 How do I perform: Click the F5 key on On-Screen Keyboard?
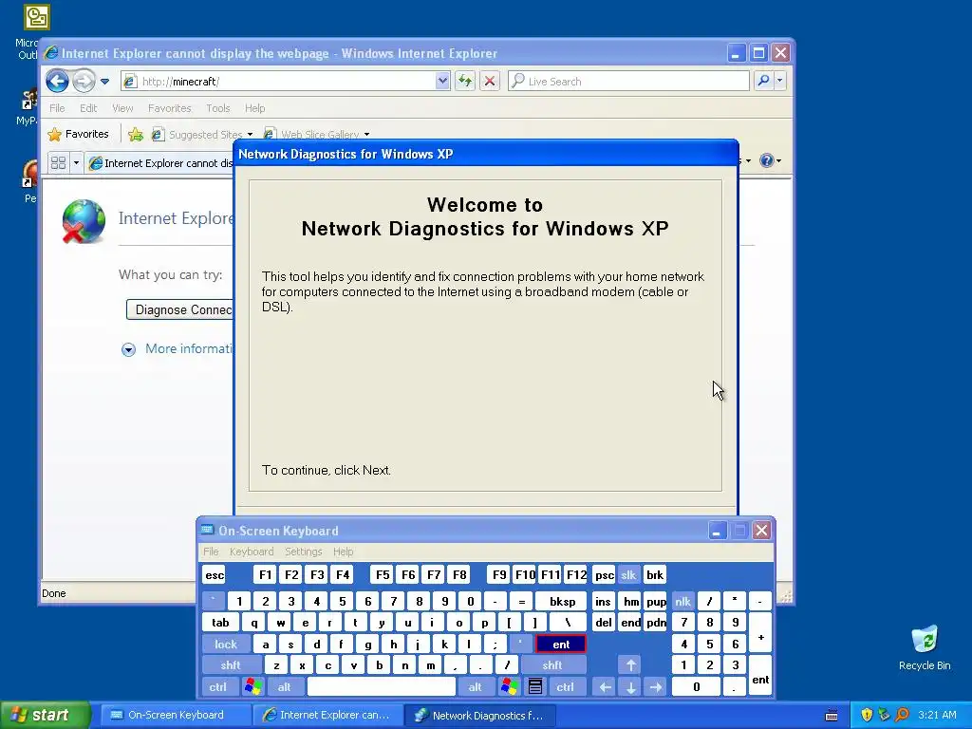[x=383, y=574]
